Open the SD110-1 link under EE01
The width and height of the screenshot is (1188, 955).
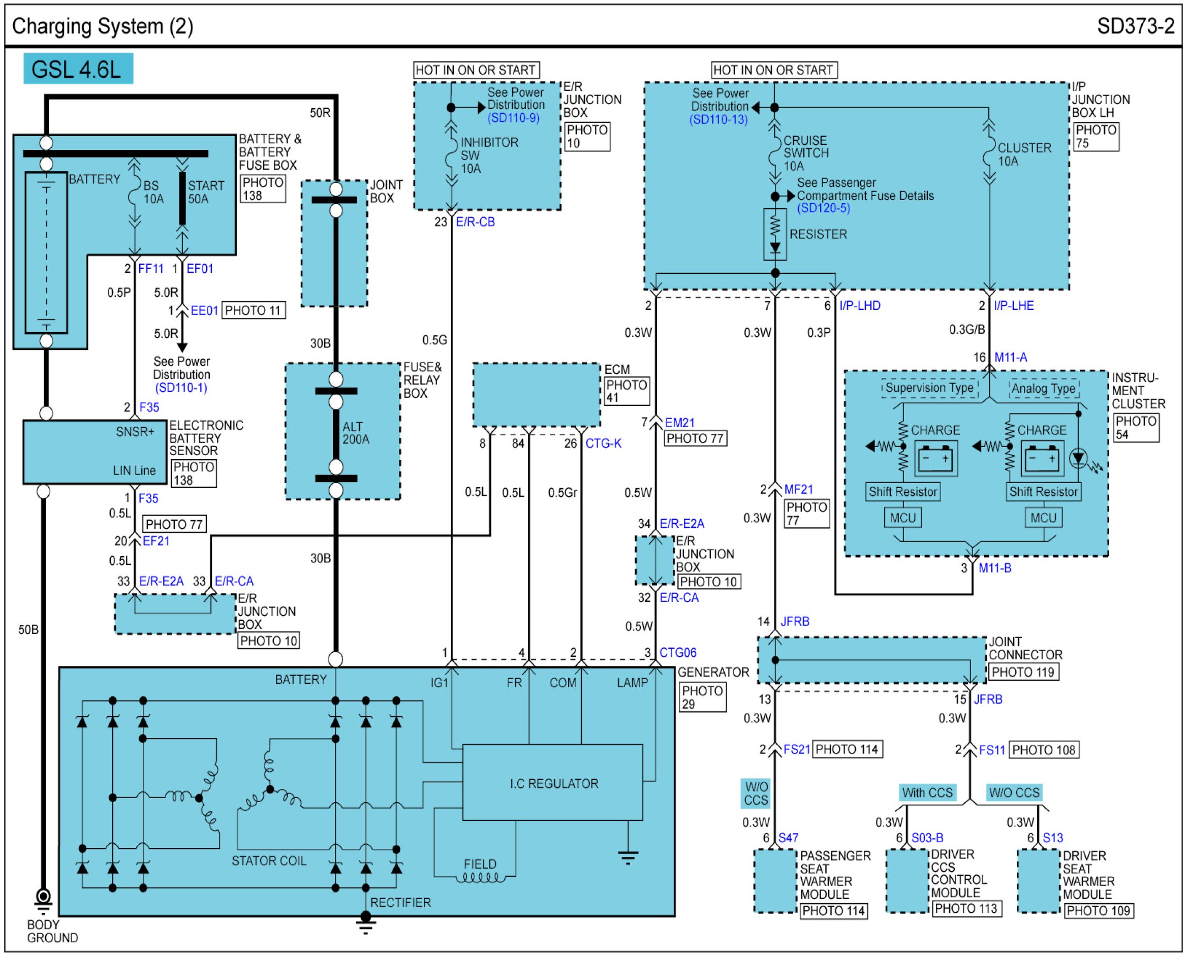tap(181, 388)
